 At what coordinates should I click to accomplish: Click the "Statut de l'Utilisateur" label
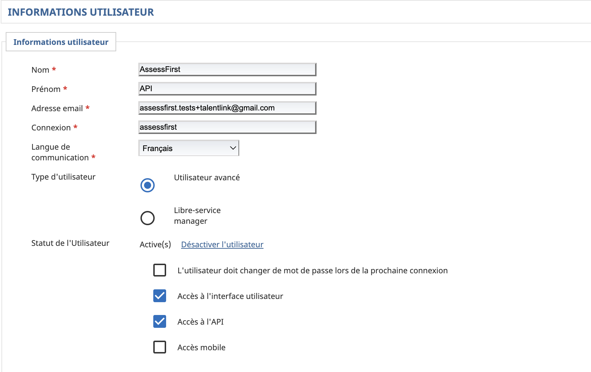(70, 243)
